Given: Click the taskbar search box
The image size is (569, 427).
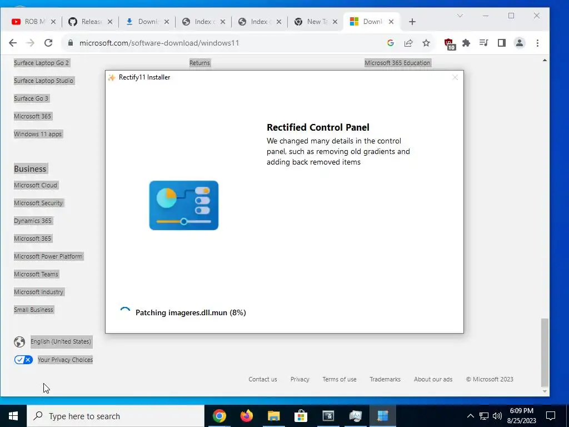Looking at the screenshot, I should coord(116,416).
